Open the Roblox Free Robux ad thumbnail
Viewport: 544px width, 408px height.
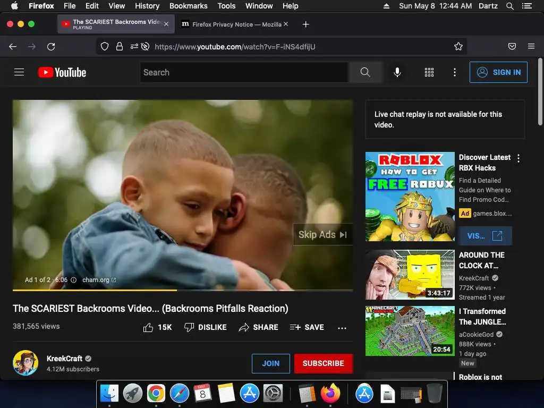pyautogui.click(x=410, y=197)
